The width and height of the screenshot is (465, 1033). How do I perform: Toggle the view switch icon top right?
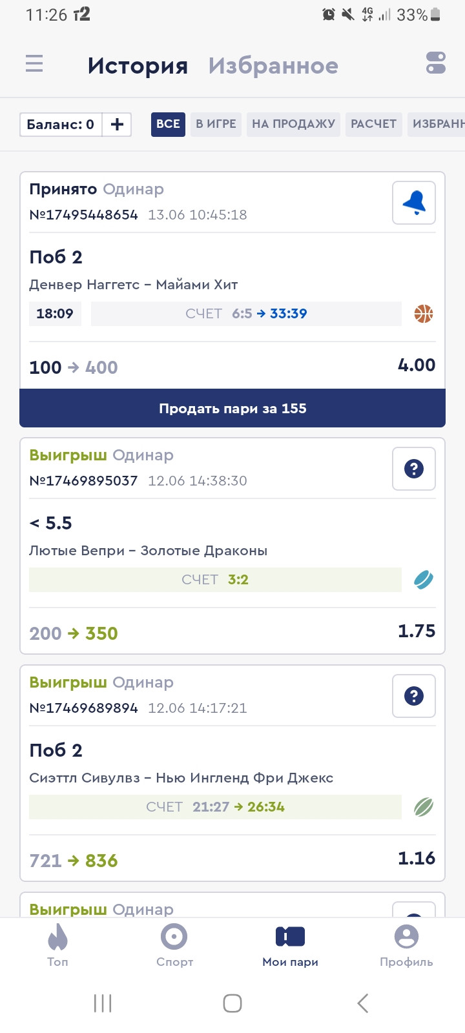pyautogui.click(x=436, y=63)
